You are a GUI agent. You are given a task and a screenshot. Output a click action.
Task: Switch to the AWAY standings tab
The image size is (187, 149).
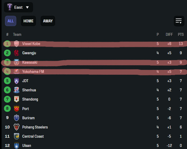(x=48, y=21)
